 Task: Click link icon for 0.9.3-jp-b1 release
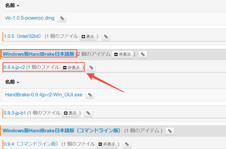[88, 113]
